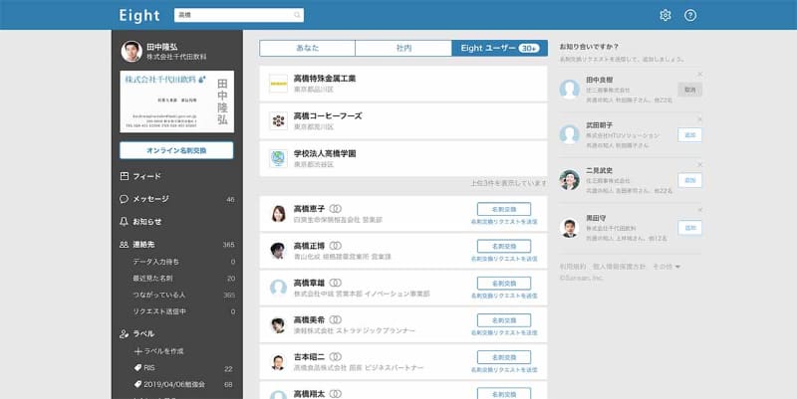Open the 利用規約 footer link
The image size is (797, 399).
click(573, 267)
